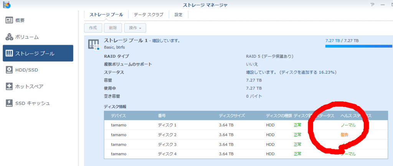Viewport: 393px width, 166px height.
Task: Click the RAID 5 (データ保護あり) value
Action: [270, 56]
